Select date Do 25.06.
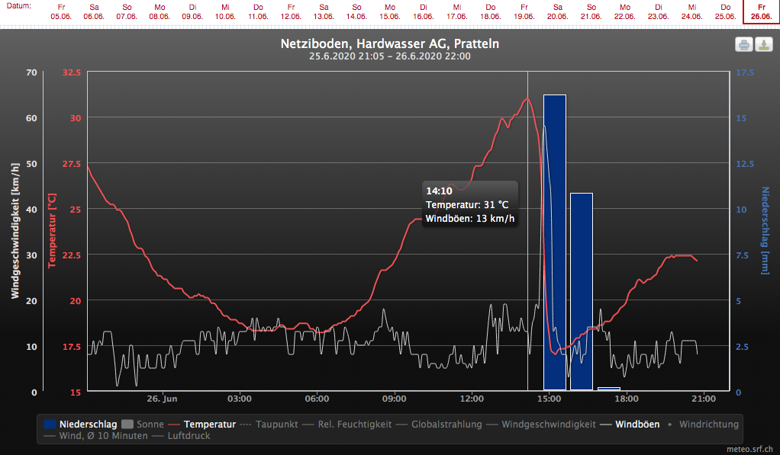 [725, 12]
